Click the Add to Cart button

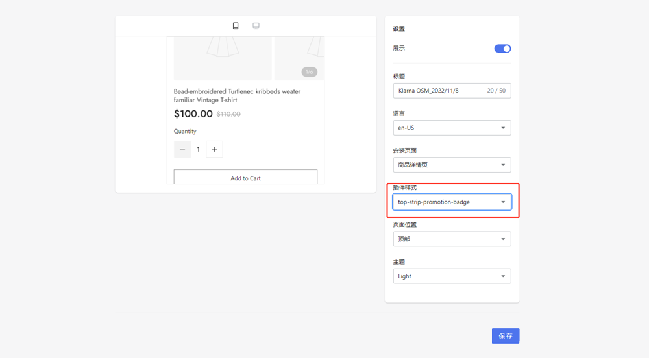(x=245, y=178)
